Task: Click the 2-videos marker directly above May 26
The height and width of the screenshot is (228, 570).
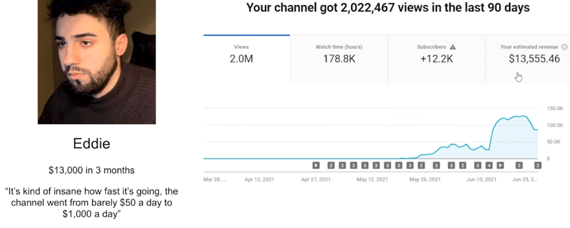Action: (x=421, y=165)
